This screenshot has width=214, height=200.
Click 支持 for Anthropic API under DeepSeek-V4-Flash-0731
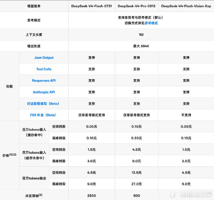[91, 92]
